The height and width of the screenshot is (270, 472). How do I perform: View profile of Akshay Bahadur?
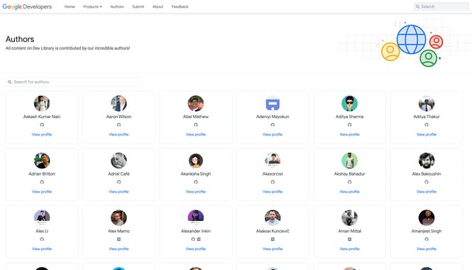[349, 192]
